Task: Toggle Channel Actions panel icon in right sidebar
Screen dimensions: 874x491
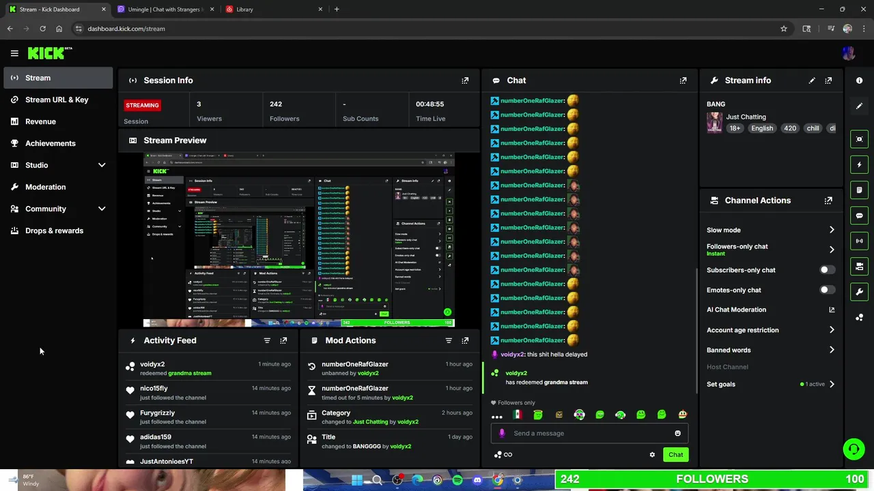Action: click(859, 267)
